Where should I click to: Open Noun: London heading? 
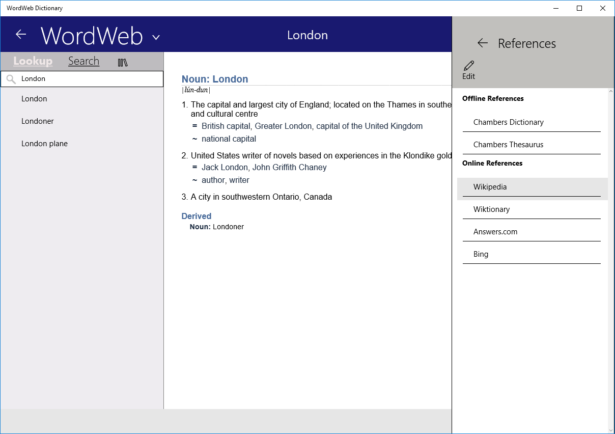[215, 79]
